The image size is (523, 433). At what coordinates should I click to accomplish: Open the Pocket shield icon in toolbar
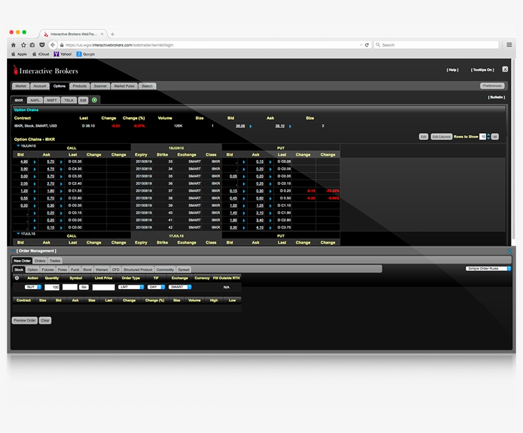pos(42,45)
